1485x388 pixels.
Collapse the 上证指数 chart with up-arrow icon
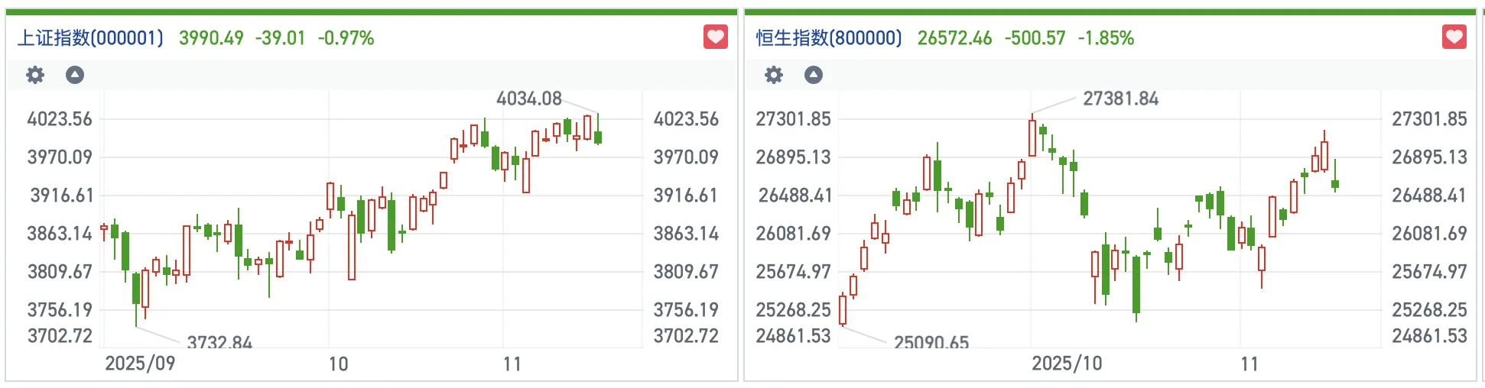coord(75,75)
